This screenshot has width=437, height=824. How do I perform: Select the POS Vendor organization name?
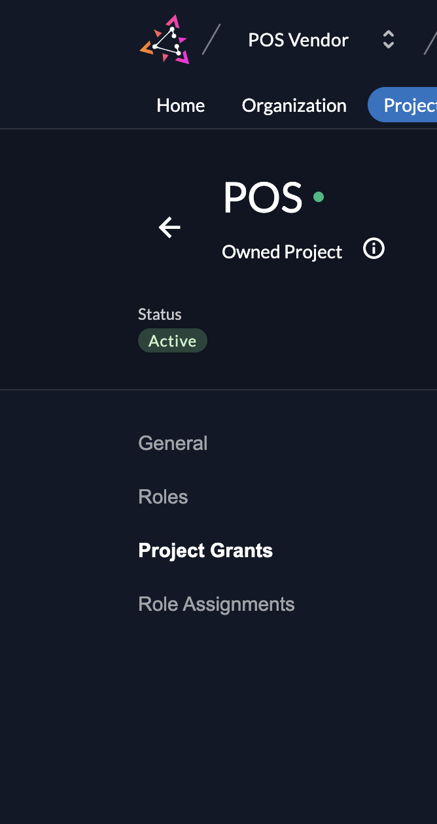[298, 40]
